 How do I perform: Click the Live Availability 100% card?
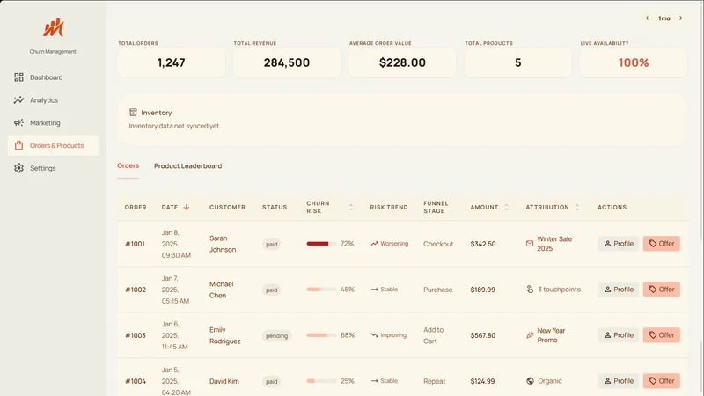(x=634, y=62)
